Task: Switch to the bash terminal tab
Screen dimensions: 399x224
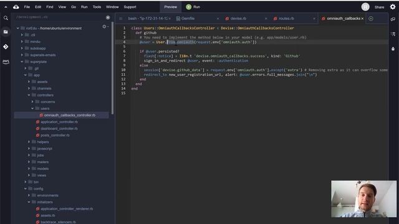Action: click(148, 19)
